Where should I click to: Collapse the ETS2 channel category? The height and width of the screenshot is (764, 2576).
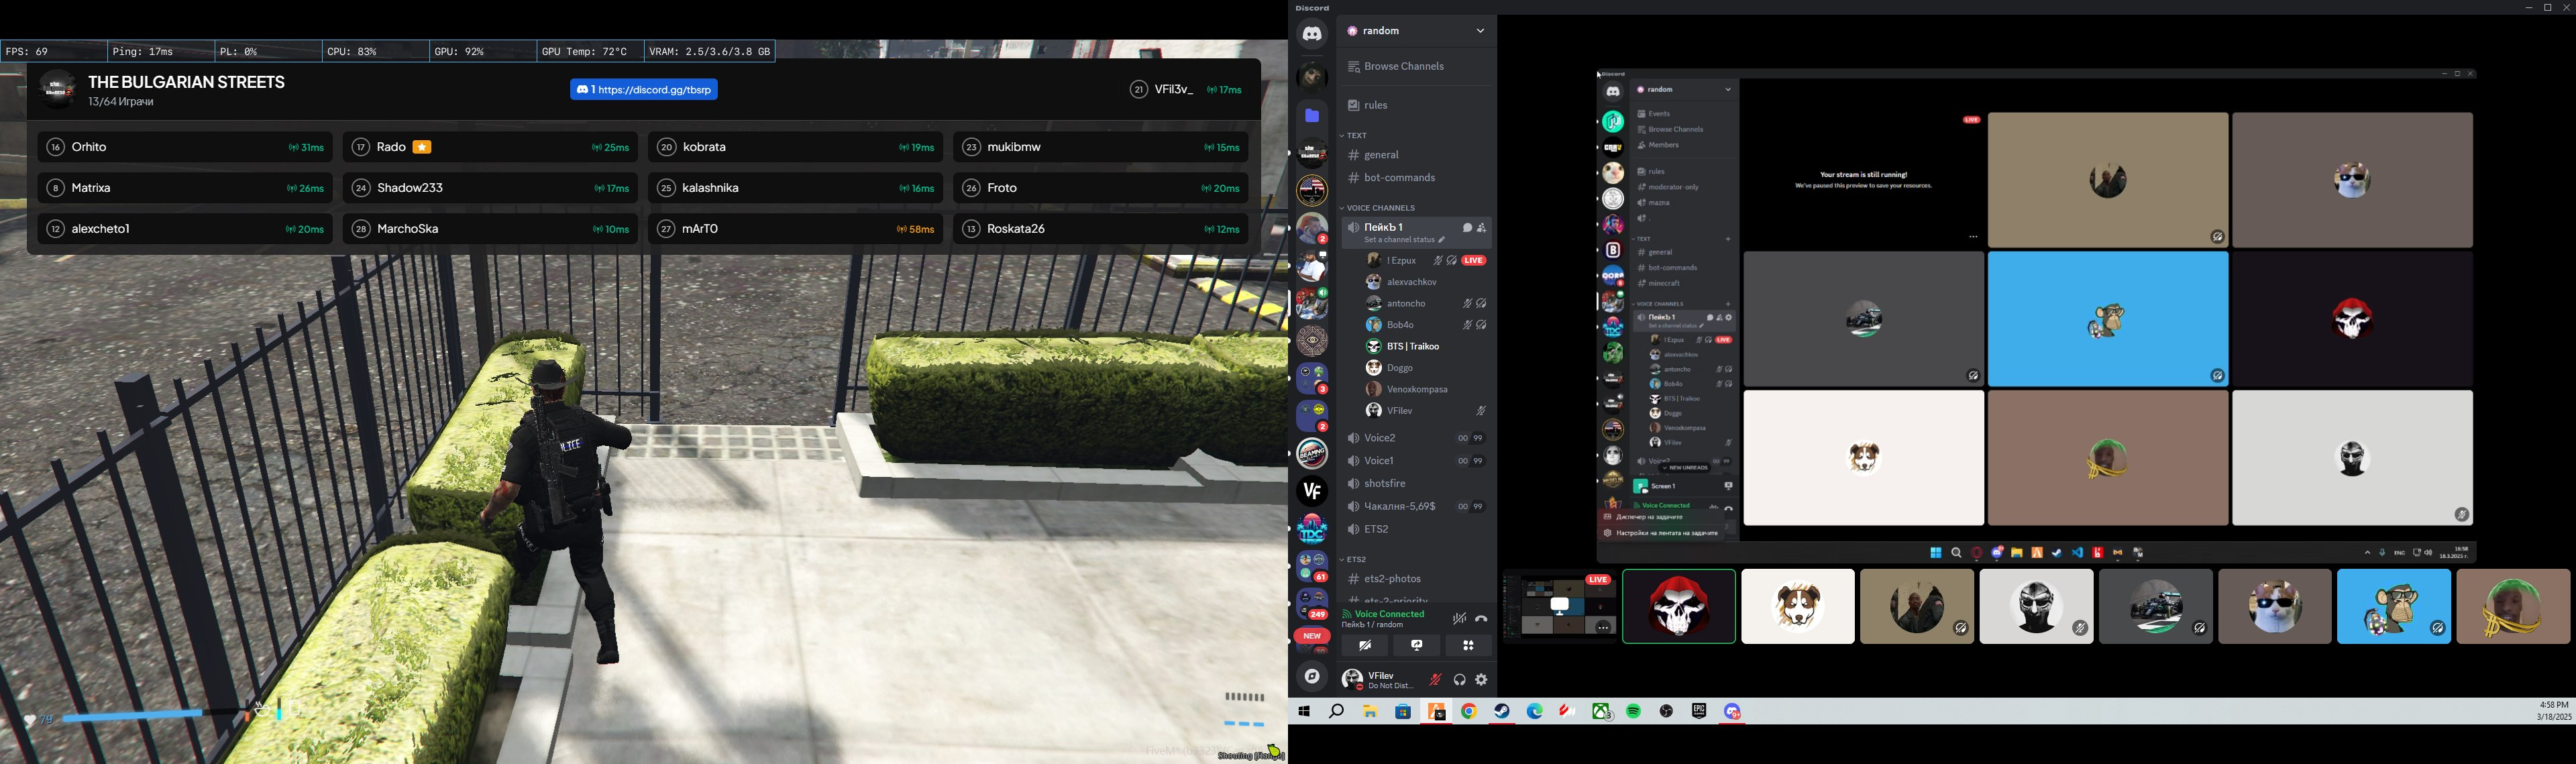(x=1356, y=560)
